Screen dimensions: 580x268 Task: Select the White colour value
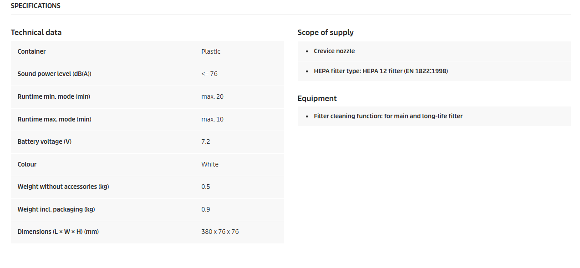210,164
